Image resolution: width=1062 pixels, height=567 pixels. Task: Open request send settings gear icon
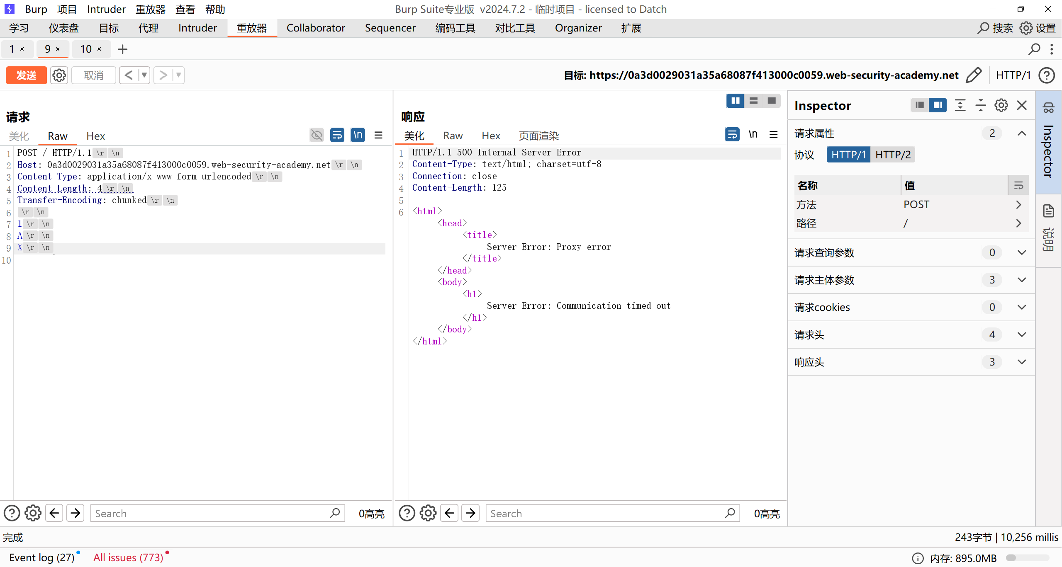coord(59,75)
